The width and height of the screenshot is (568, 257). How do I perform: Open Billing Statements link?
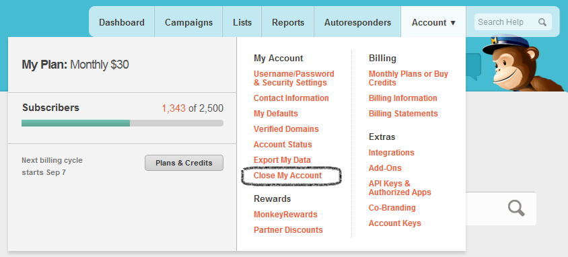point(403,114)
